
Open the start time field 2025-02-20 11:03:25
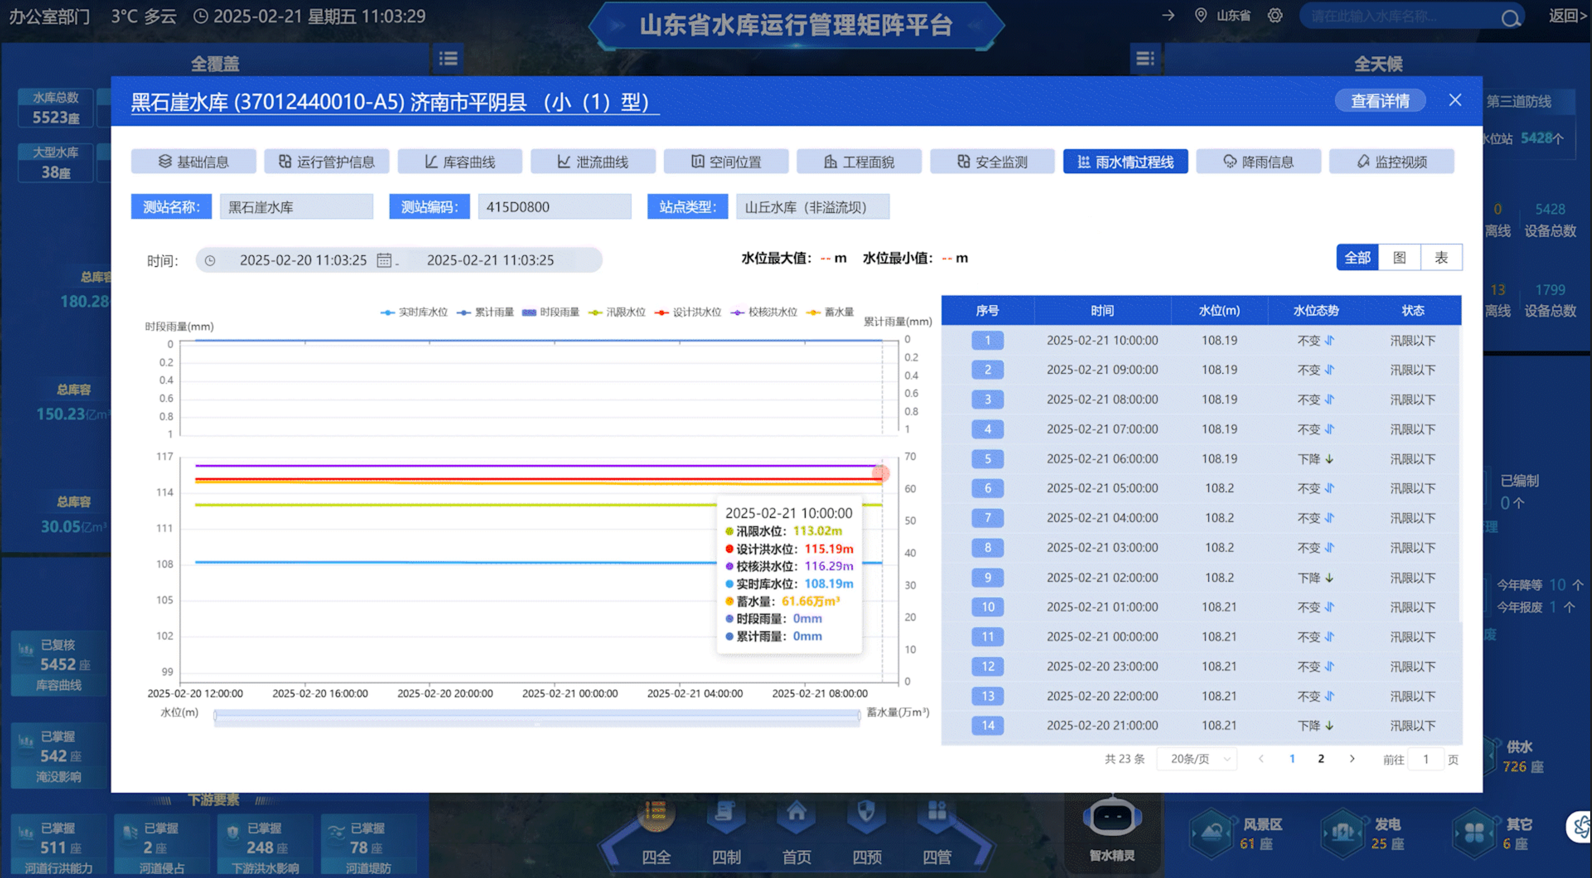pyautogui.click(x=303, y=260)
